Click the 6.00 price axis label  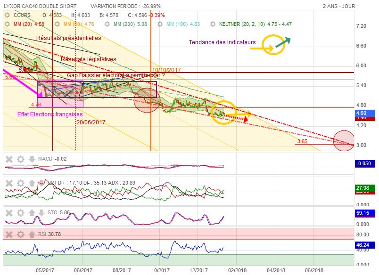pos(361,65)
